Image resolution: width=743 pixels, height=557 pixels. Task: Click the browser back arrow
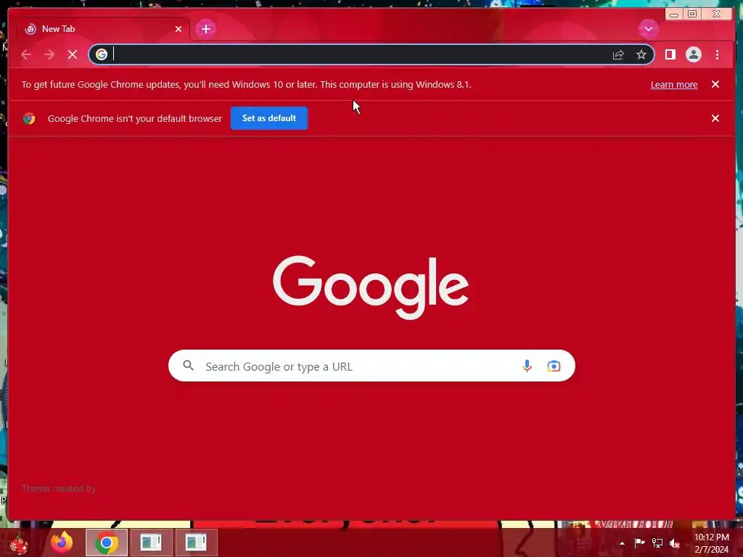coord(26,54)
